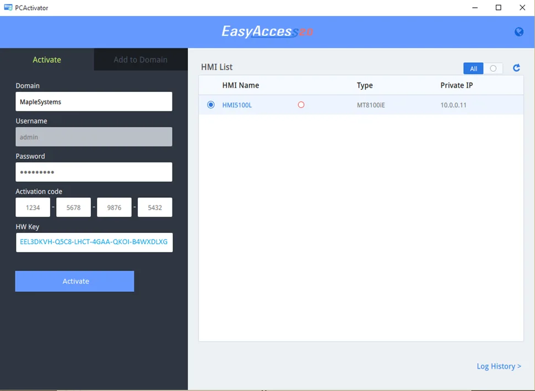Image resolution: width=535 pixels, height=391 pixels.
Task: Open the Add to Domain tab
Action: point(140,59)
